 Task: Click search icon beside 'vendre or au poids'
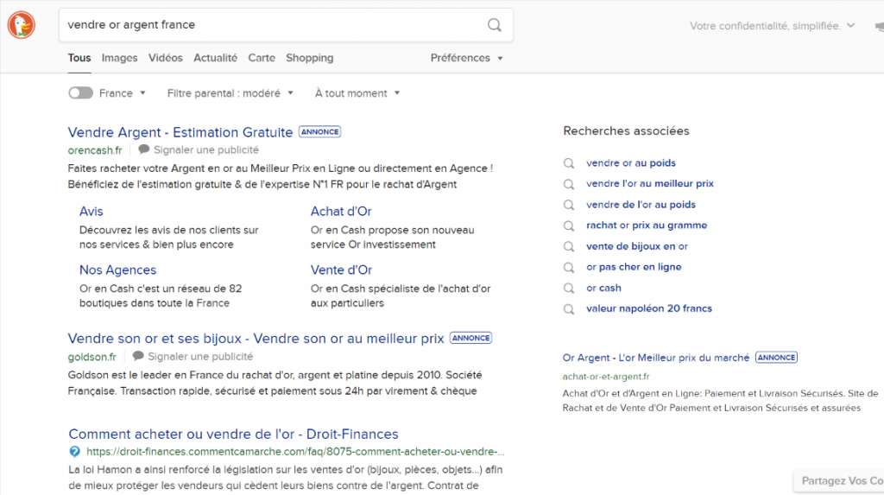pyautogui.click(x=569, y=163)
